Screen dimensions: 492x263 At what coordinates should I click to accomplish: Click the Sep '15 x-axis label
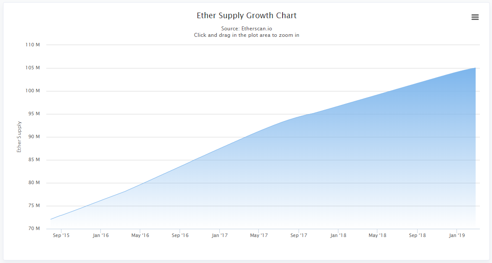pos(61,235)
